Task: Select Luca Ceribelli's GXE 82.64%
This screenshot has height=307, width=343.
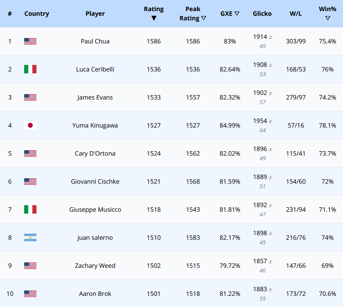Action: (x=230, y=69)
